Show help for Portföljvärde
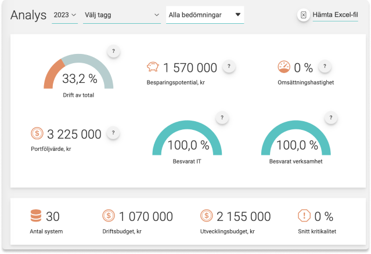 [113, 133]
